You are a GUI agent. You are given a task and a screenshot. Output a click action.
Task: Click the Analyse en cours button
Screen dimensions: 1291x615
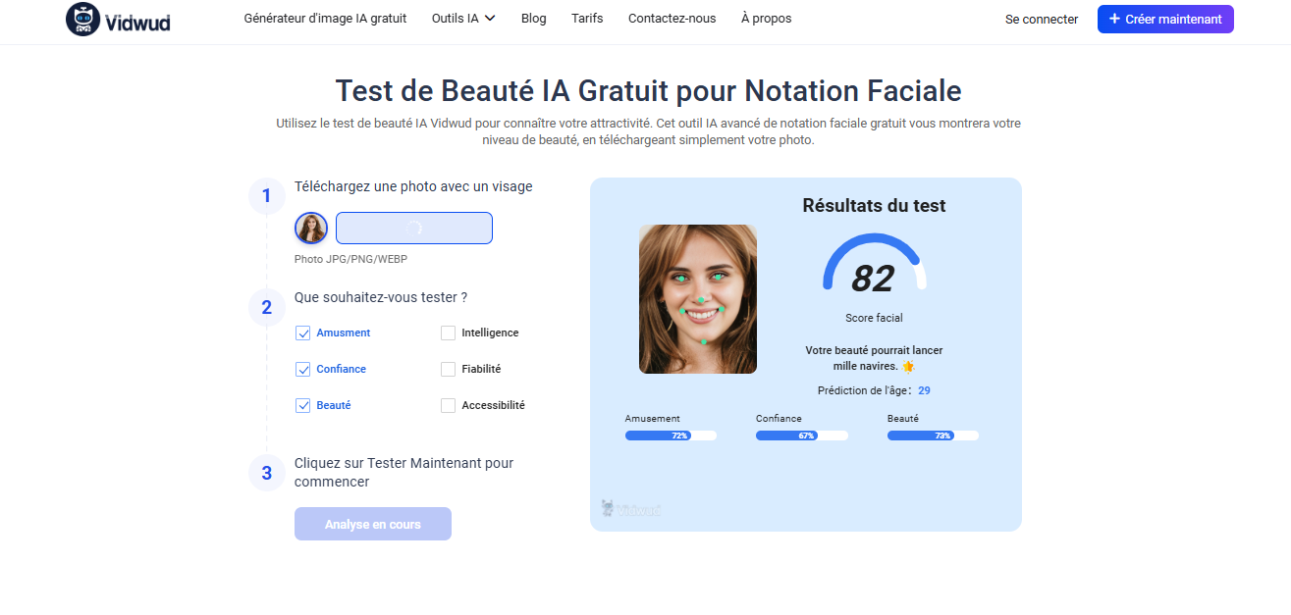[x=372, y=523]
